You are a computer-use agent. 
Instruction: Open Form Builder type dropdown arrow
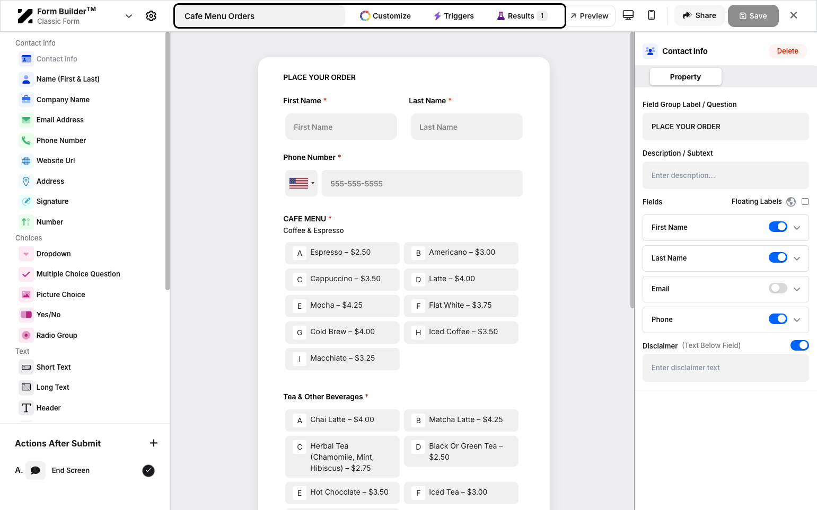pyautogui.click(x=129, y=16)
